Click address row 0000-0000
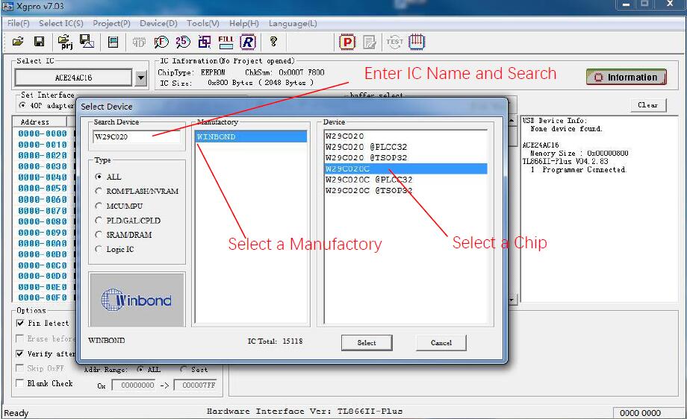Screen dimensions: 687x419 coord(43,133)
